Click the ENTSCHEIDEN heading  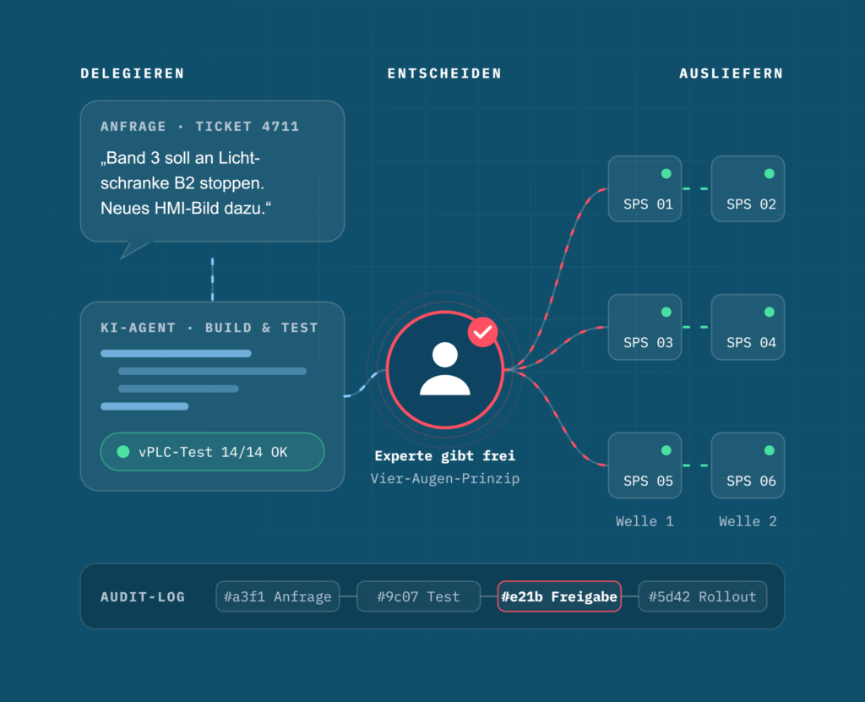tap(444, 73)
